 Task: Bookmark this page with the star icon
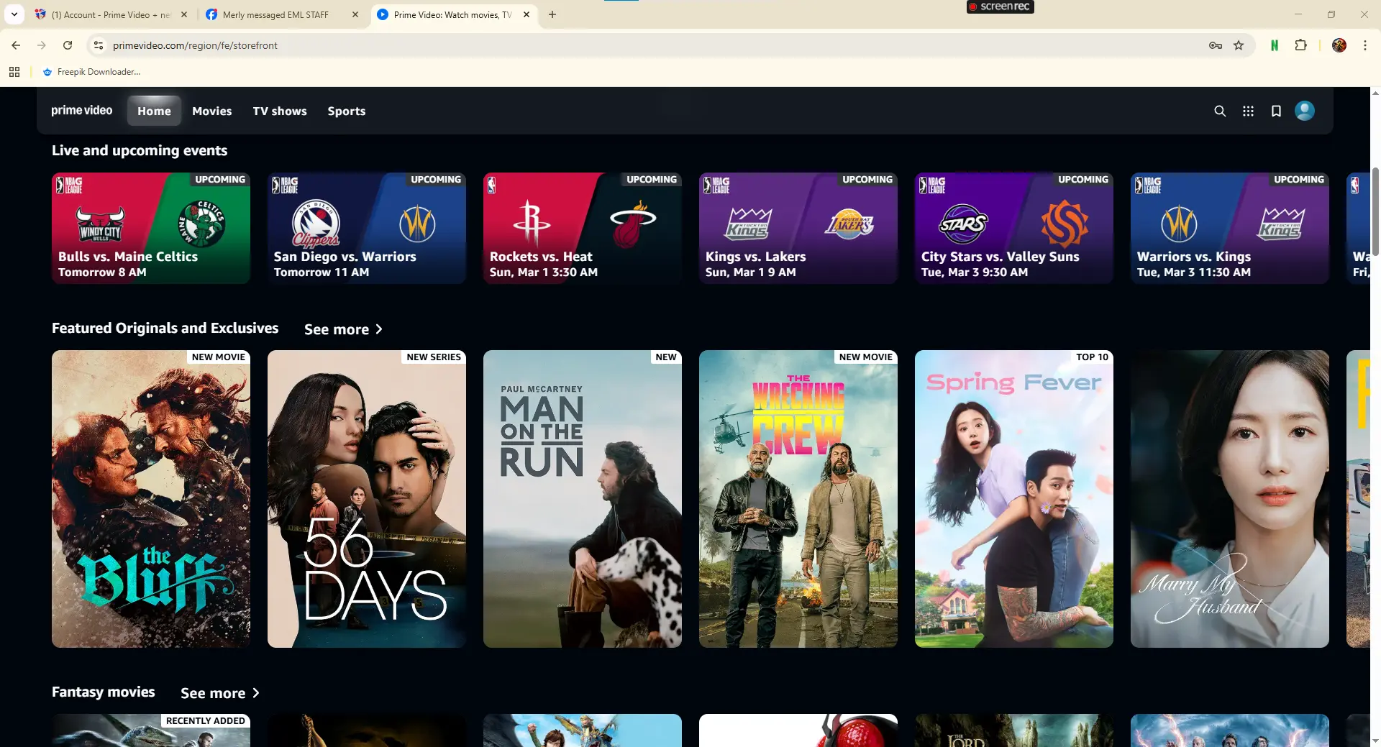click(x=1239, y=45)
